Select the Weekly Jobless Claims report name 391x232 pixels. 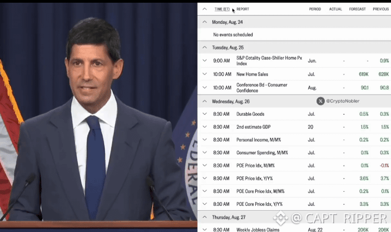coord(258,229)
